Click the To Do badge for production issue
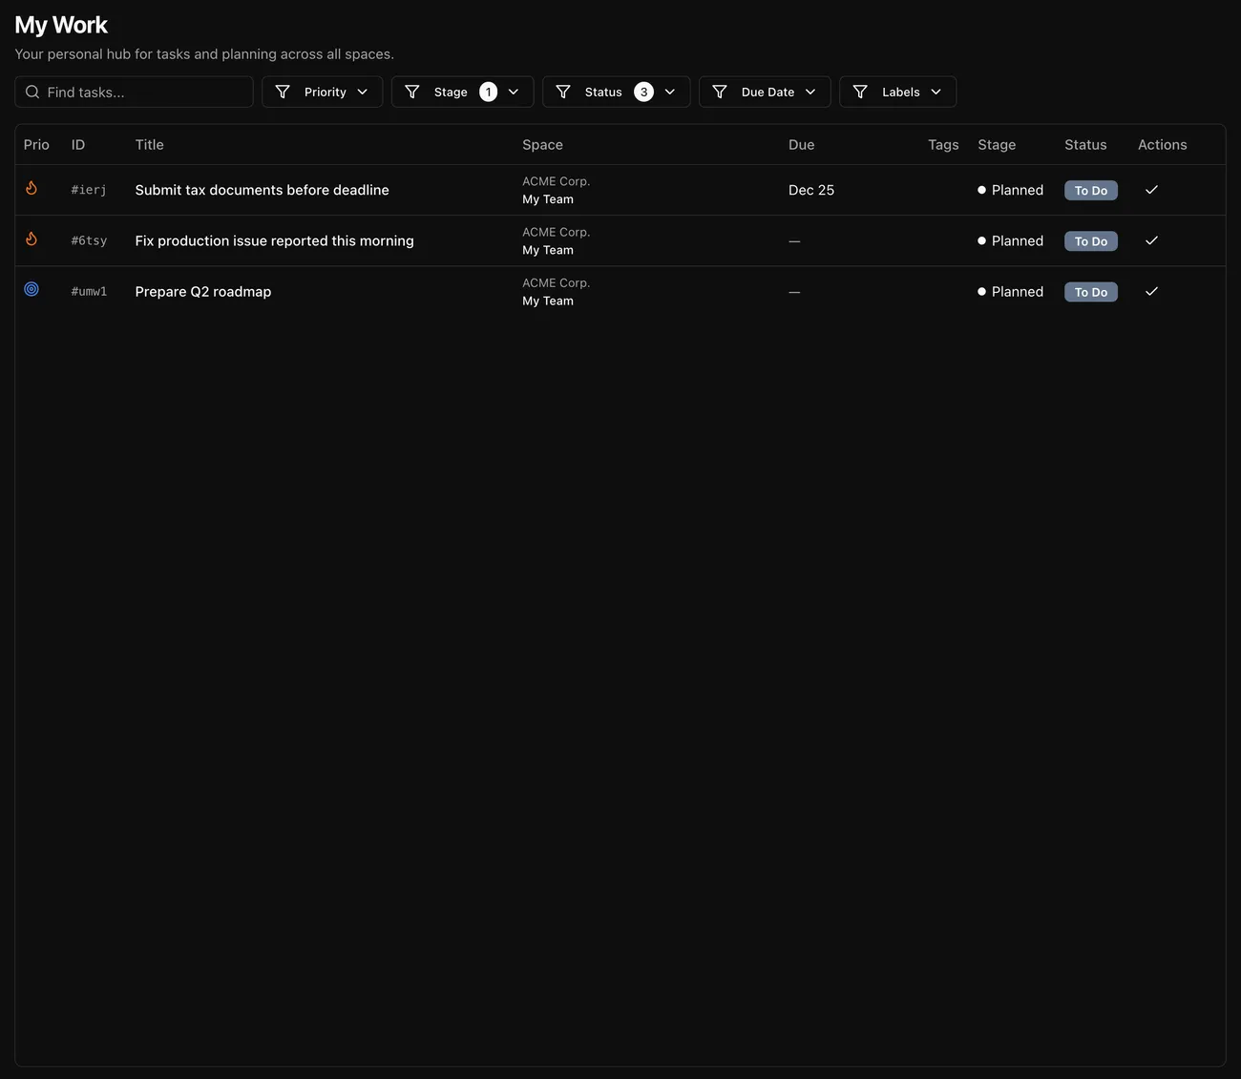The image size is (1241, 1079). tap(1090, 241)
